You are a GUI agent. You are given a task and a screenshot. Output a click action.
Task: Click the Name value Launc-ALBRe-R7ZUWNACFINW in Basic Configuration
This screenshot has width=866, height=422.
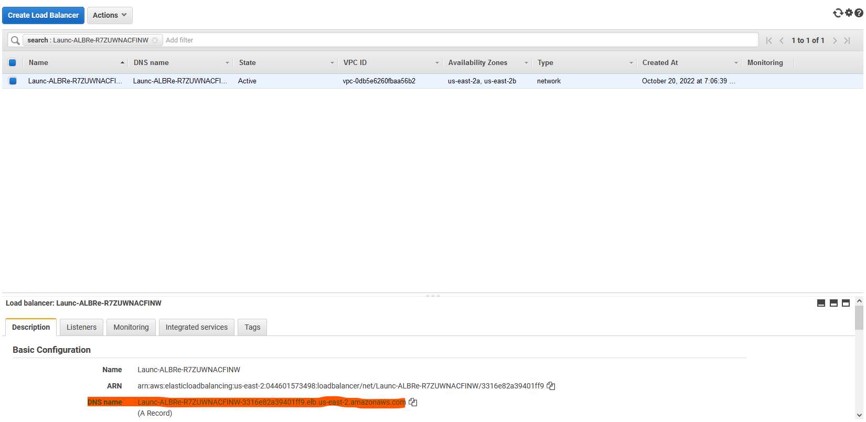point(189,370)
